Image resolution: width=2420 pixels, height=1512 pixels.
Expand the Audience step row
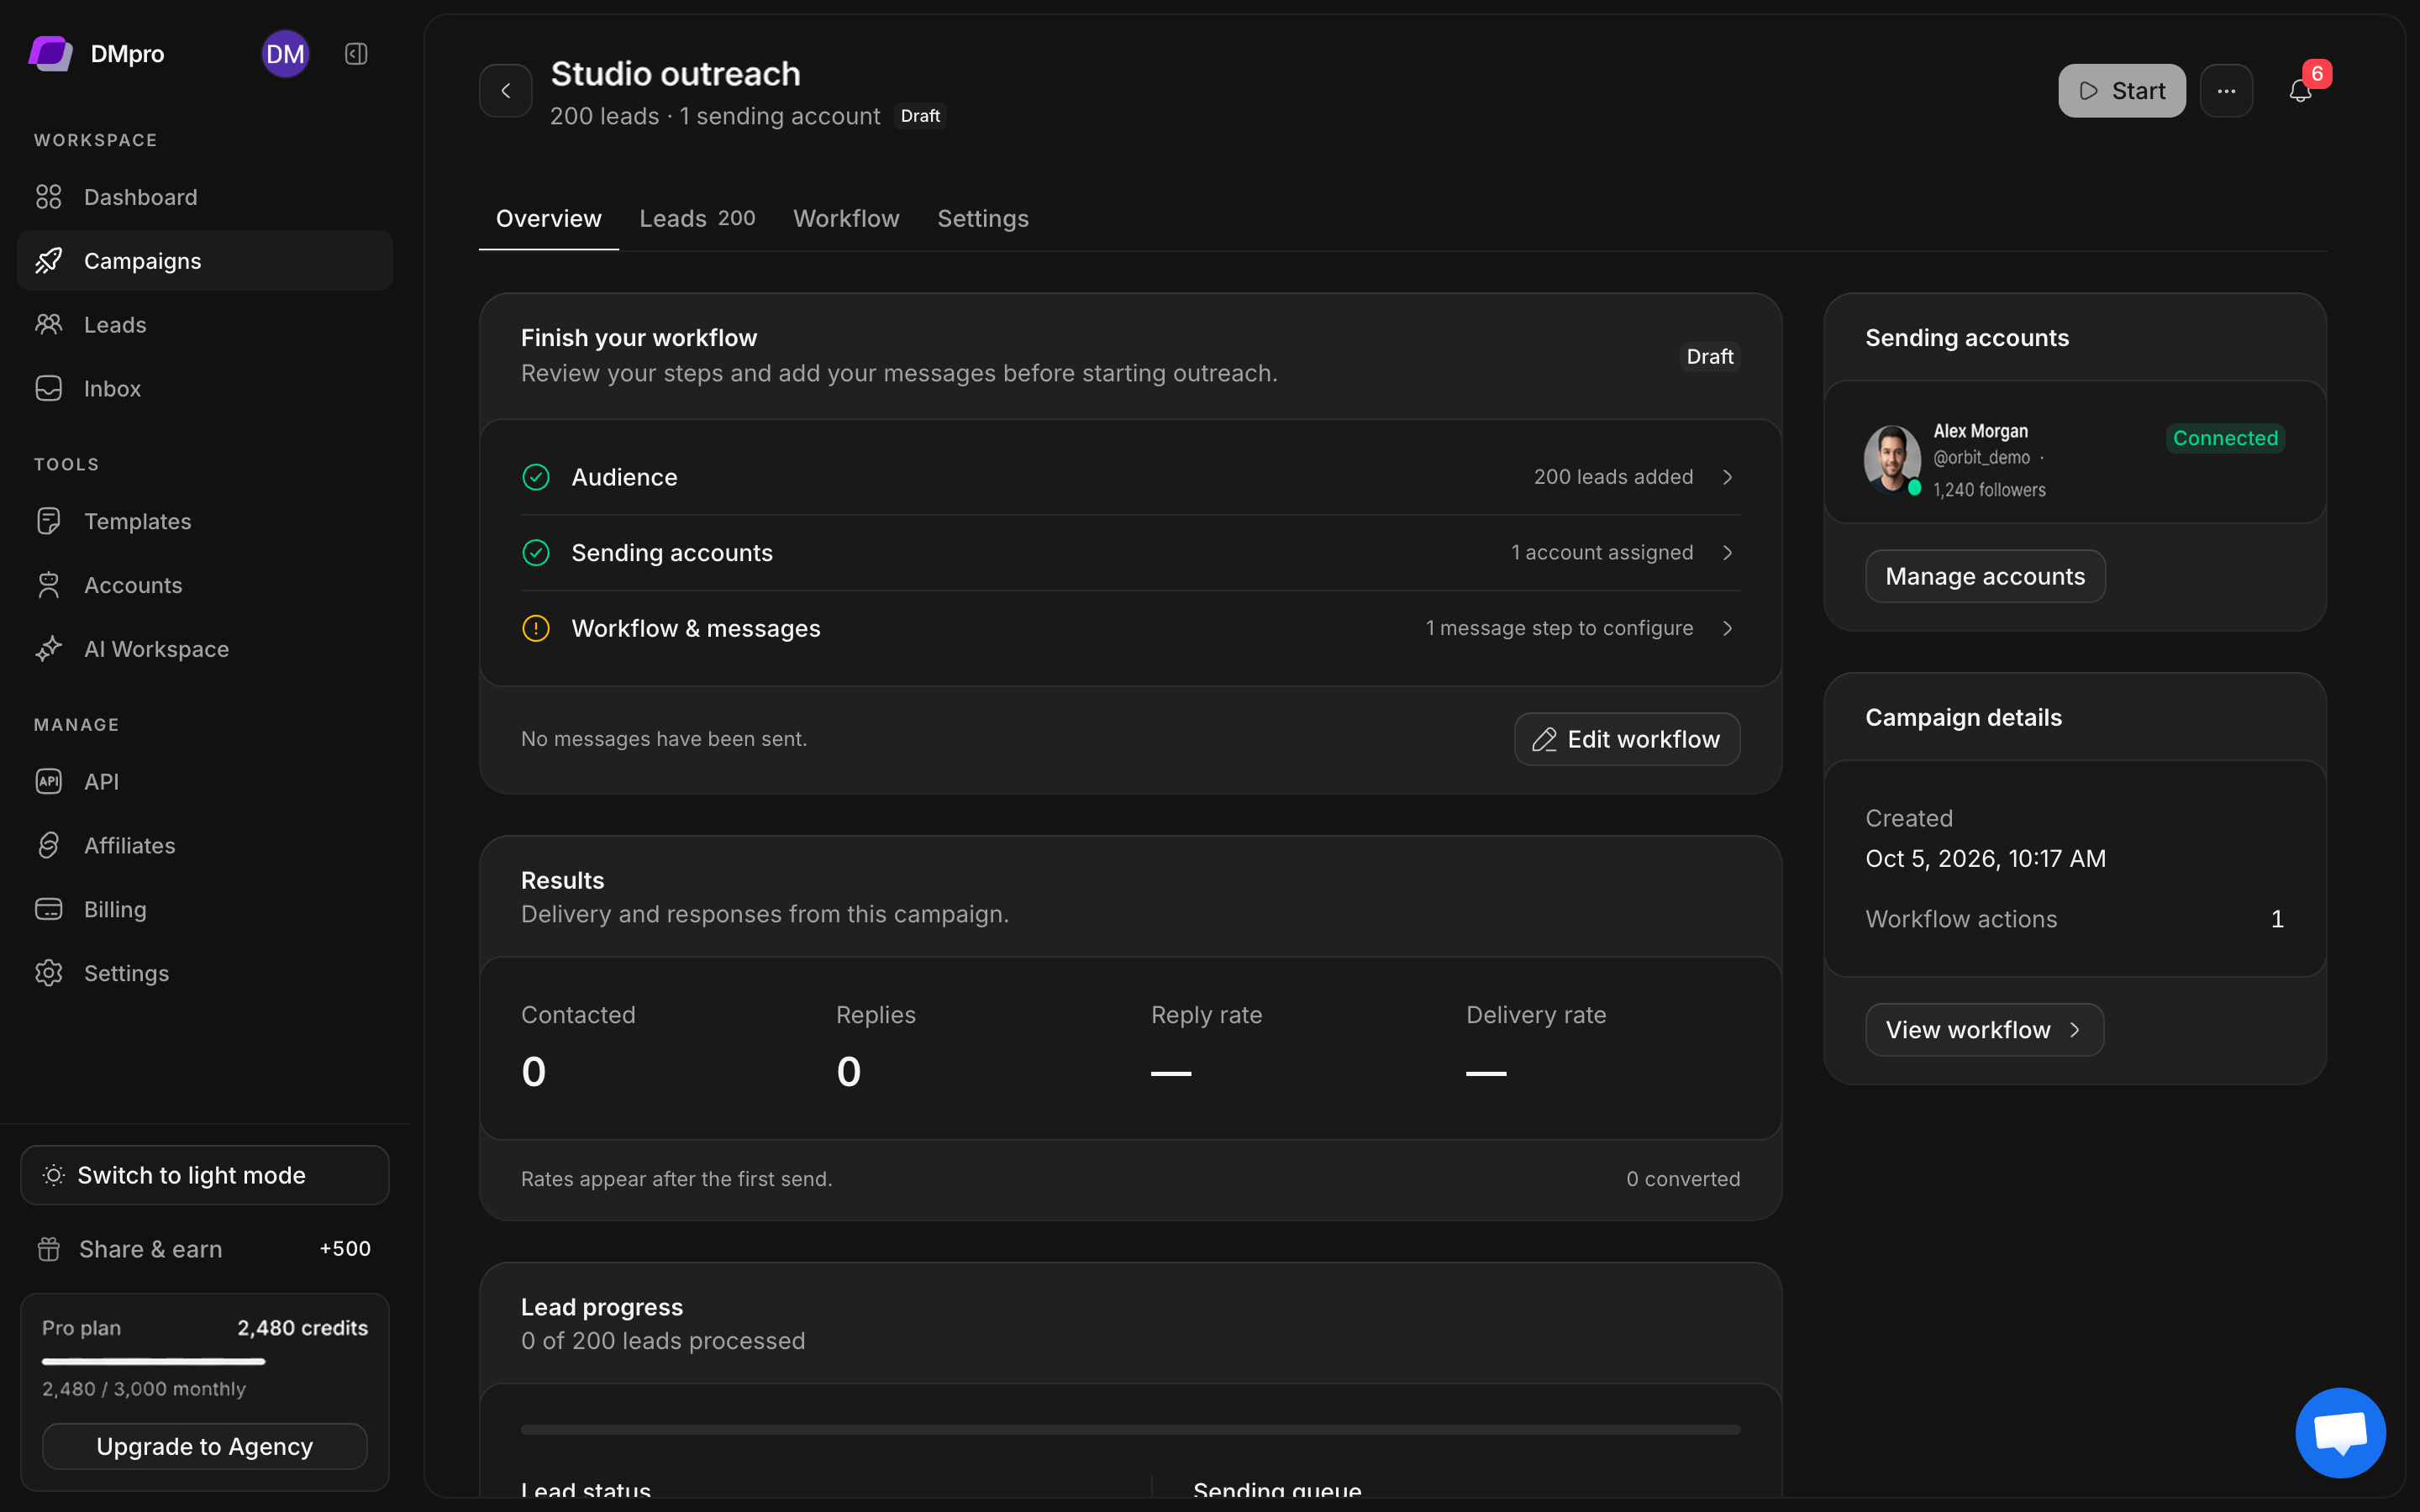pos(1130,477)
